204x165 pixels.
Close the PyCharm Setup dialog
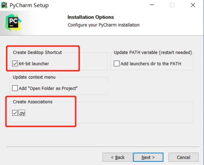[193, 5]
